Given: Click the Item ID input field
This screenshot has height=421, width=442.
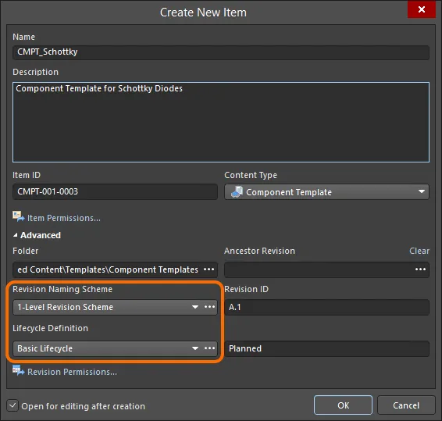Looking at the screenshot, I should pyautogui.click(x=115, y=191).
